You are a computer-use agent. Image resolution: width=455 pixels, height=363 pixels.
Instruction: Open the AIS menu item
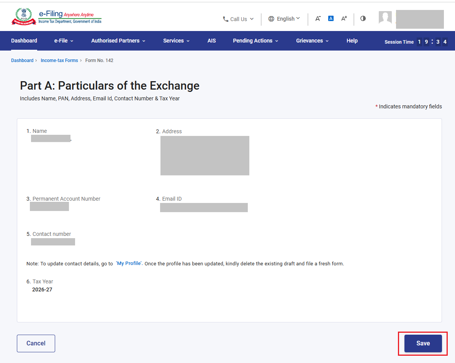pyautogui.click(x=211, y=41)
